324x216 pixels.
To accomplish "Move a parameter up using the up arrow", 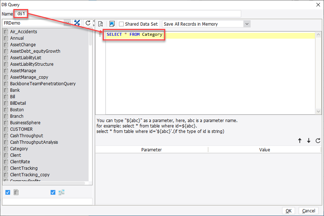I will click(300, 141).
